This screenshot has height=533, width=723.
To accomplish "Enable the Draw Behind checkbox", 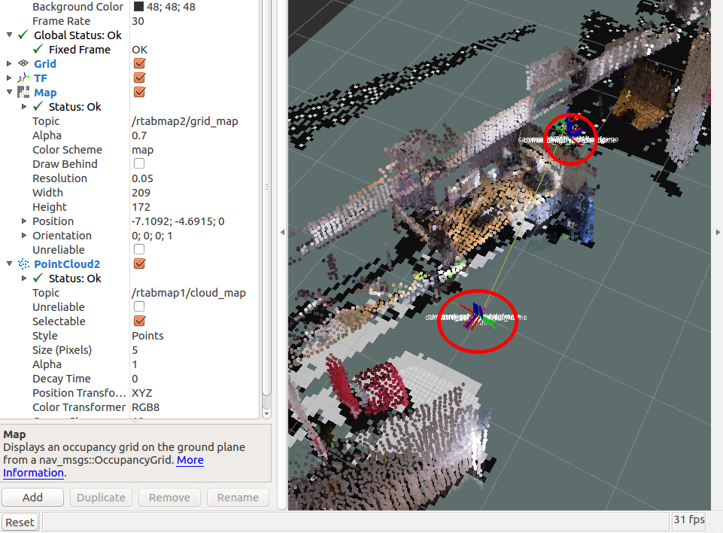I will tap(139, 164).
